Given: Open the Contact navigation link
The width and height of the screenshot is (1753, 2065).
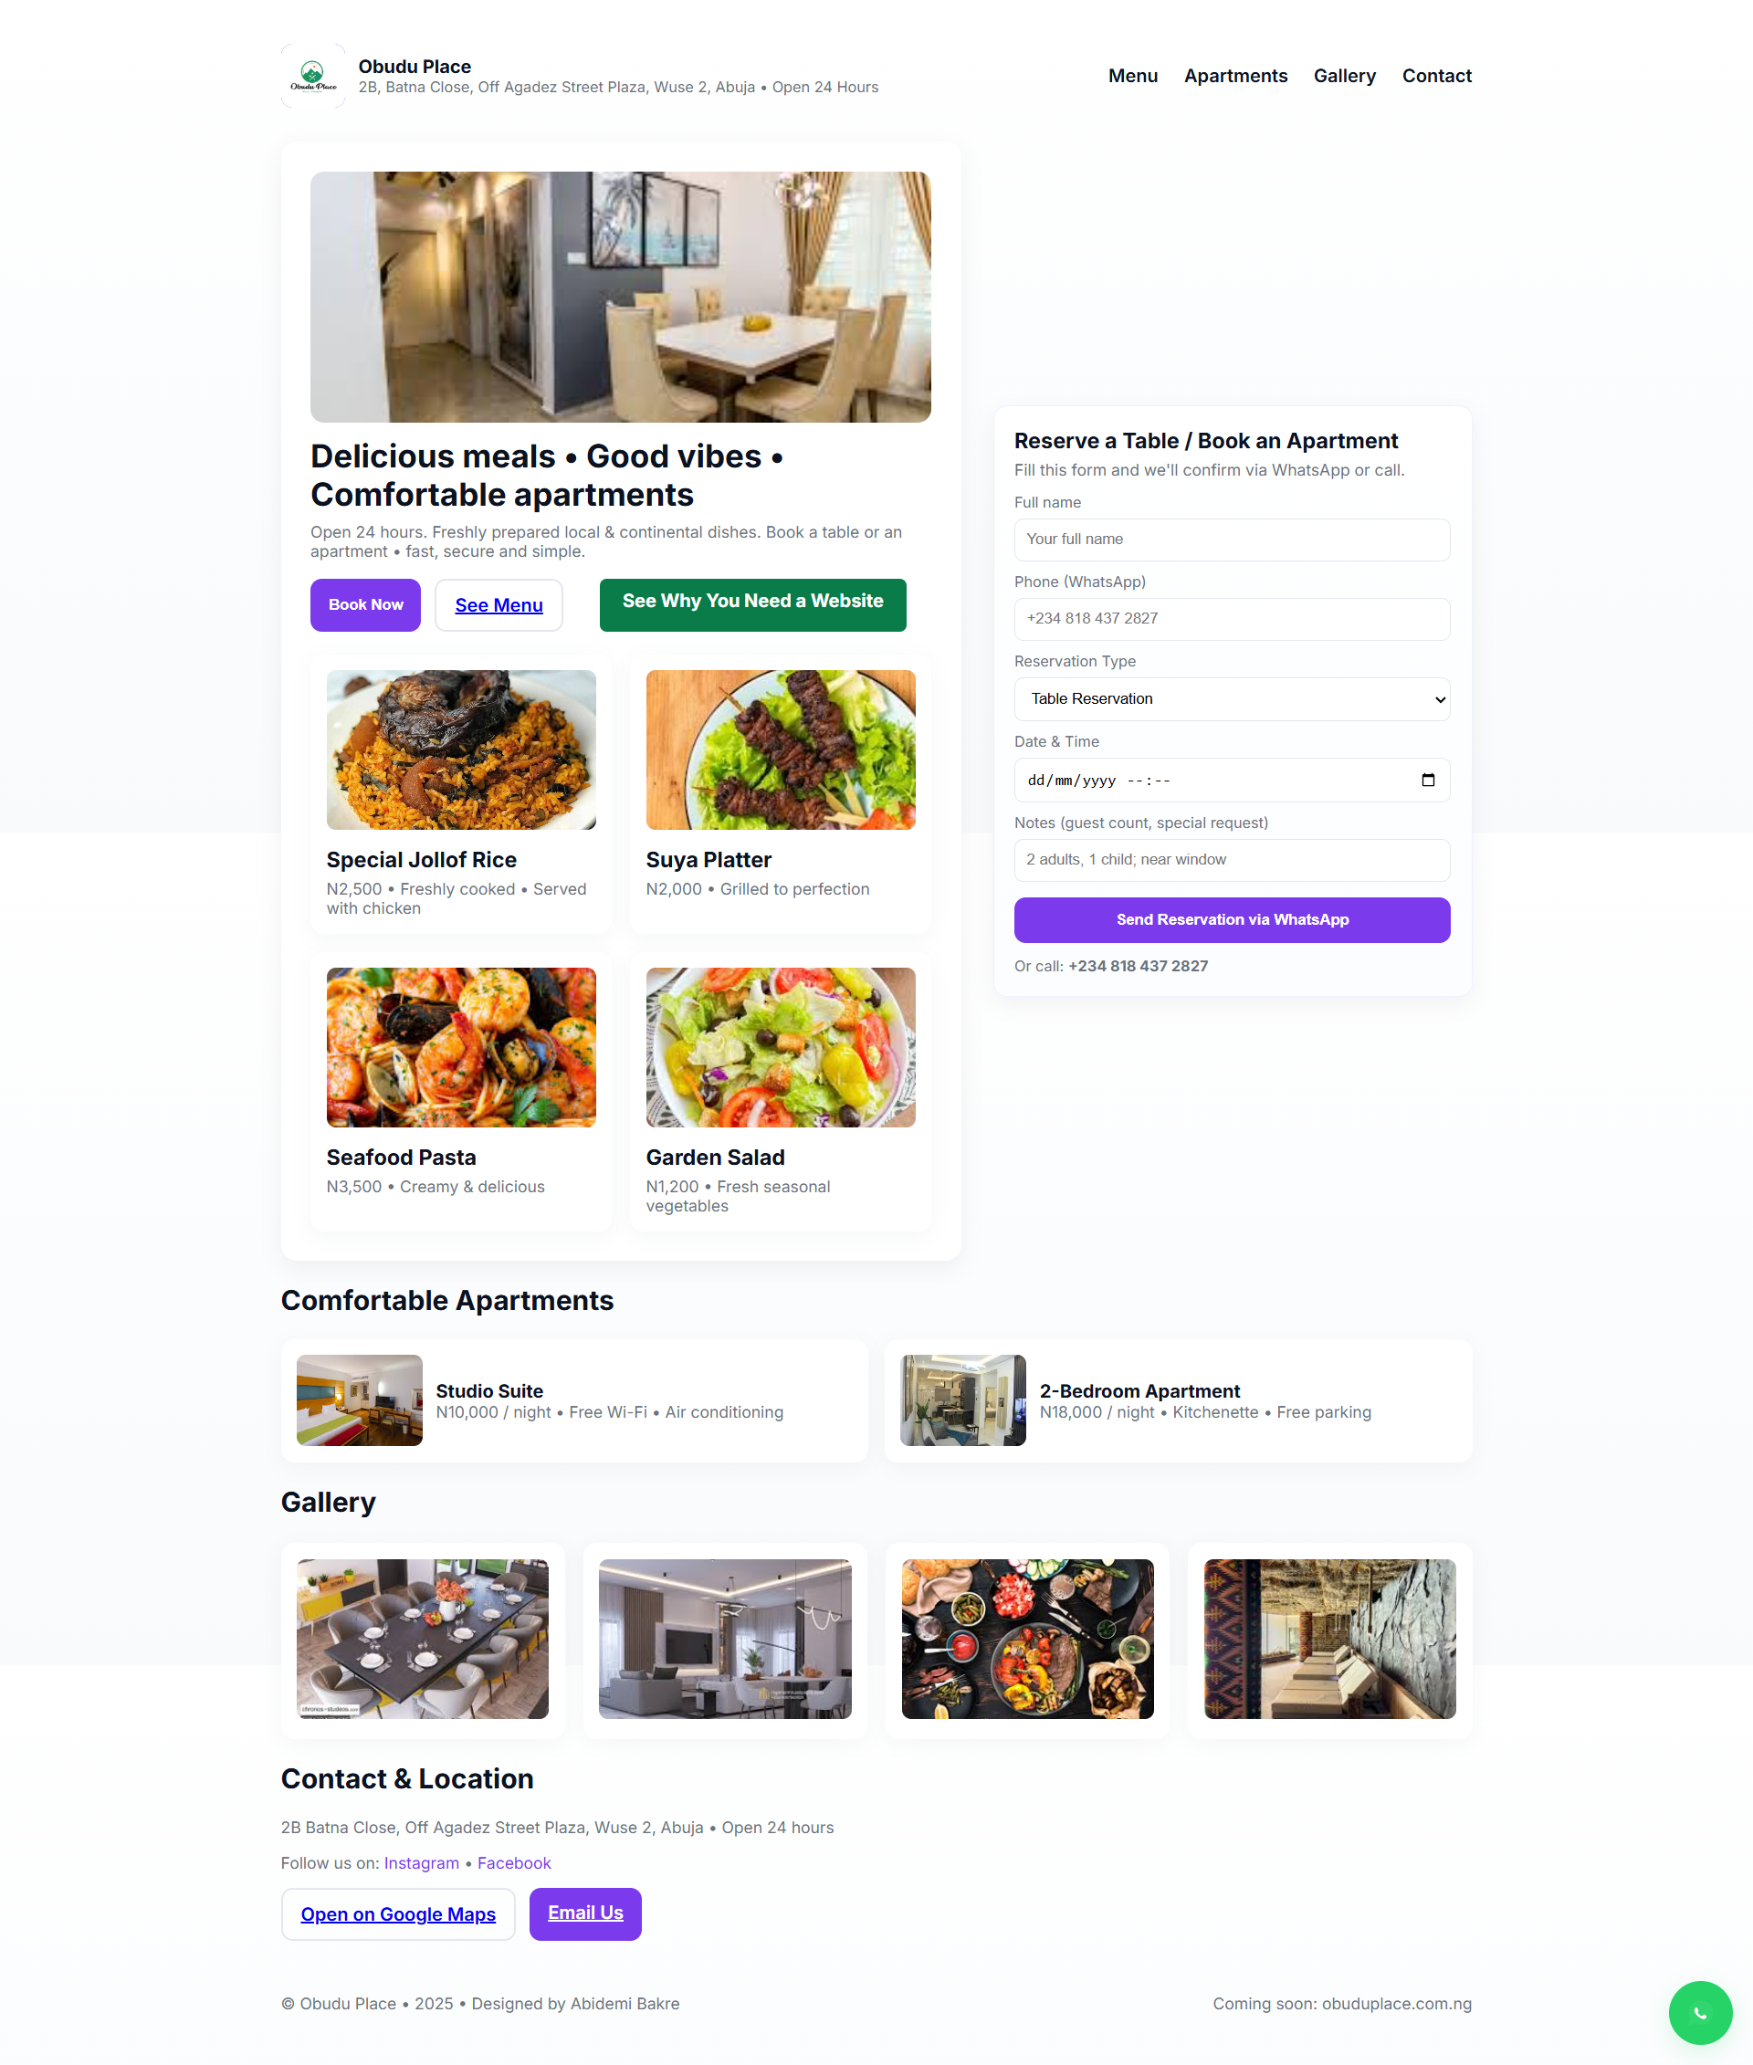Looking at the screenshot, I should 1436,76.
